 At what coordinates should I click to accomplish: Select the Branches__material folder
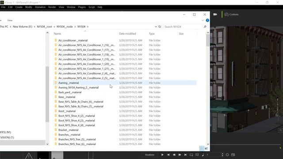pyautogui.click(x=69, y=135)
